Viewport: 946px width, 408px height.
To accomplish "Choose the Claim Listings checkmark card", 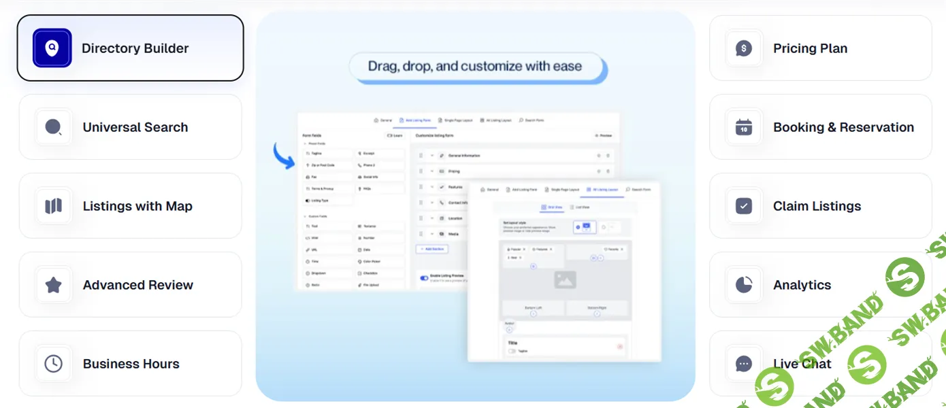I will [820, 206].
